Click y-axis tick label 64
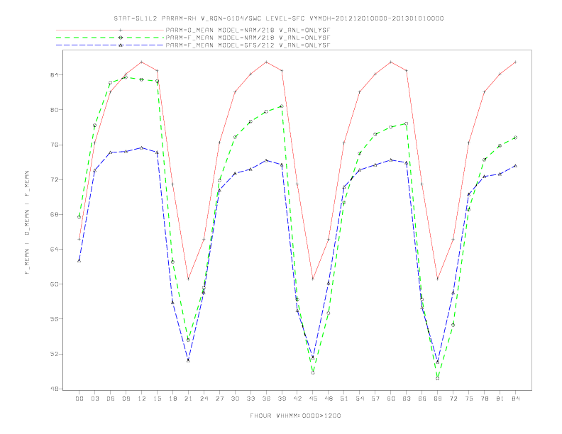The width and height of the screenshot is (562, 434). pos(55,249)
